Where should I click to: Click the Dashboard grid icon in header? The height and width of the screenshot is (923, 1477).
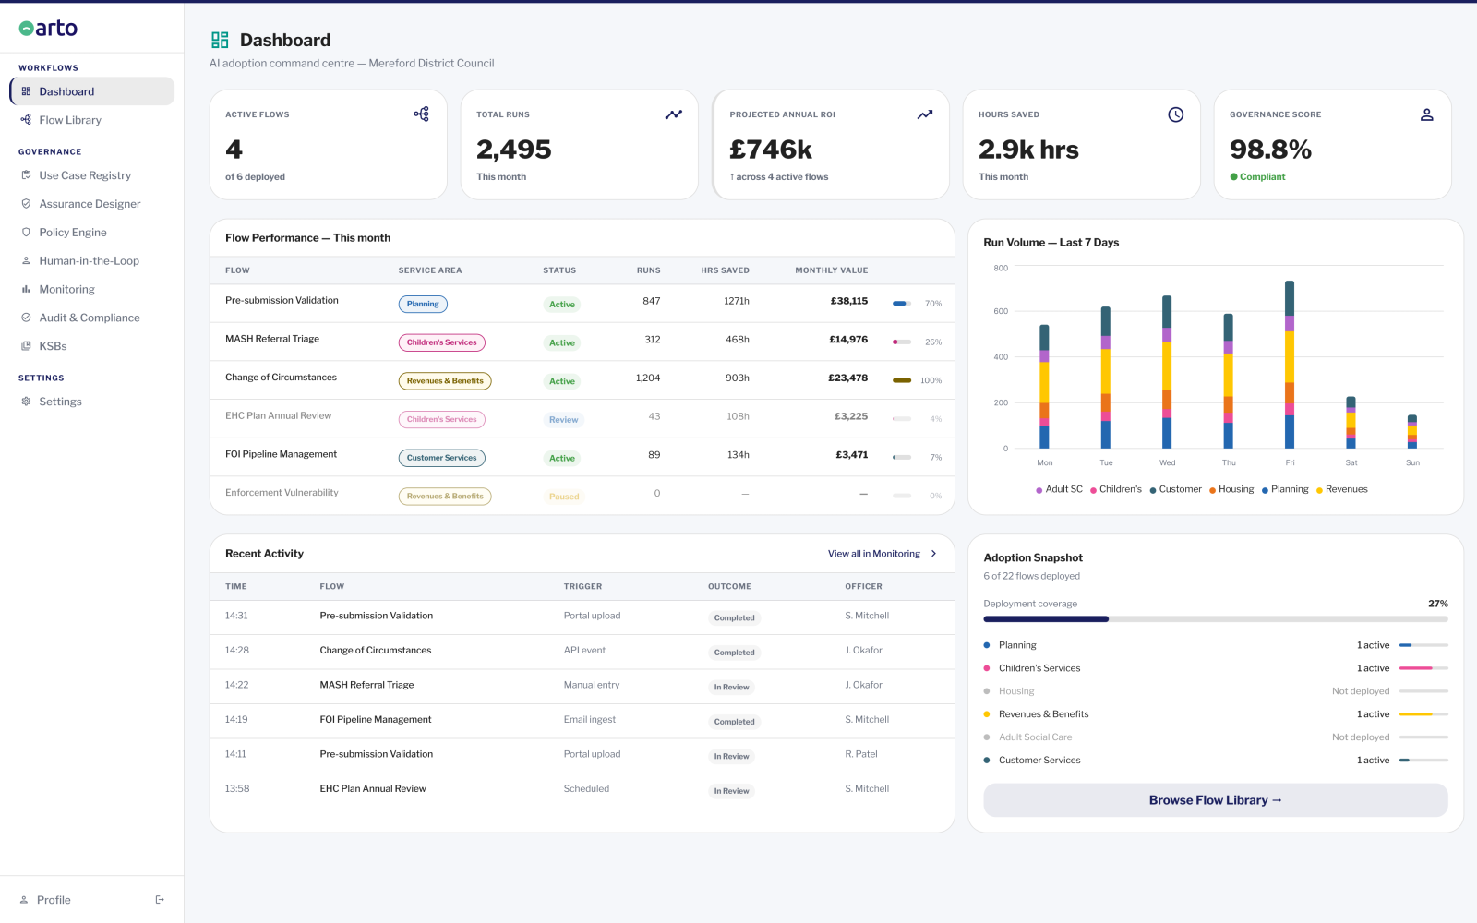click(x=220, y=40)
